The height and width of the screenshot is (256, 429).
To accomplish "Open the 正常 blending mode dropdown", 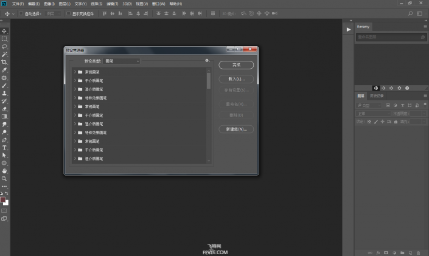I will (x=373, y=114).
